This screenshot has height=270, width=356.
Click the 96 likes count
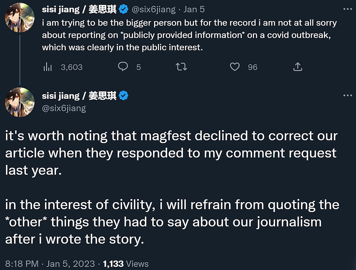252,67
